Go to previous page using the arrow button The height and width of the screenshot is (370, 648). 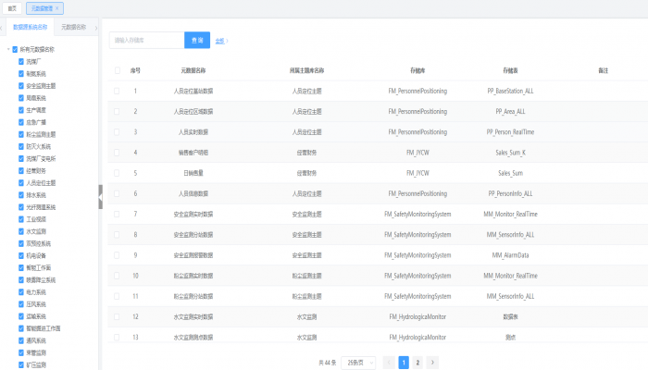pyautogui.click(x=389, y=363)
